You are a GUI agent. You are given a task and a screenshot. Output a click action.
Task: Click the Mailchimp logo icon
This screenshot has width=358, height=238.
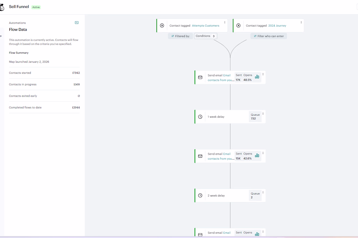click(x=2, y=7)
